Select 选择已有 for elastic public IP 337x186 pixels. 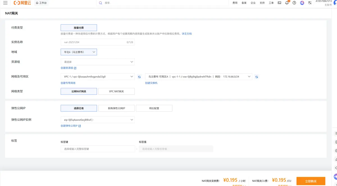(79, 108)
